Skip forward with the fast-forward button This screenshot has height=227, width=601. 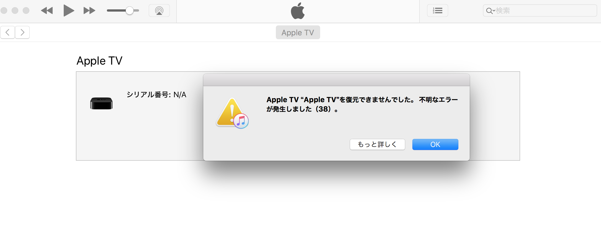(89, 11)
